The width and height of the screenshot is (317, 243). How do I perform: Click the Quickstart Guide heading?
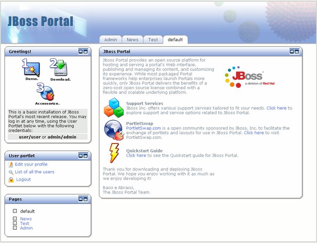(144, 151)
